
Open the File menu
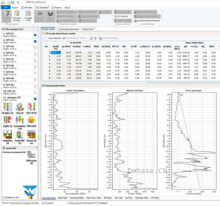6,7
